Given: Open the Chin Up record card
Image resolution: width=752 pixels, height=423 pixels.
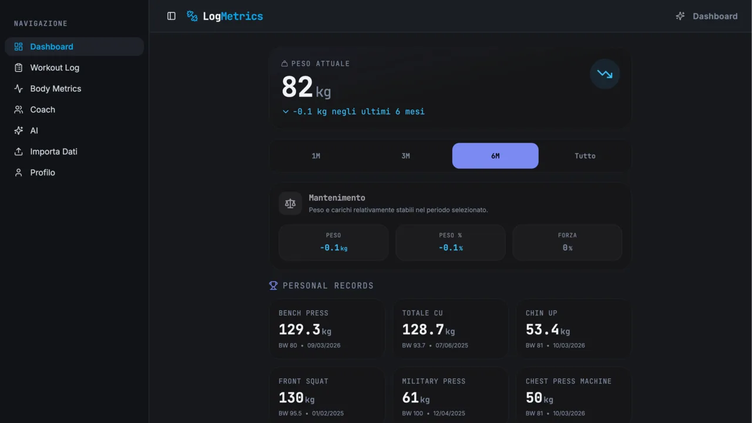Looking at the screenshot, I should tap(574, 329).
